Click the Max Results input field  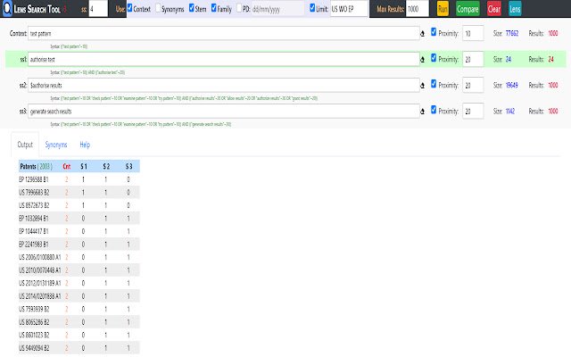pyautogui.click(x=418, y=9)
